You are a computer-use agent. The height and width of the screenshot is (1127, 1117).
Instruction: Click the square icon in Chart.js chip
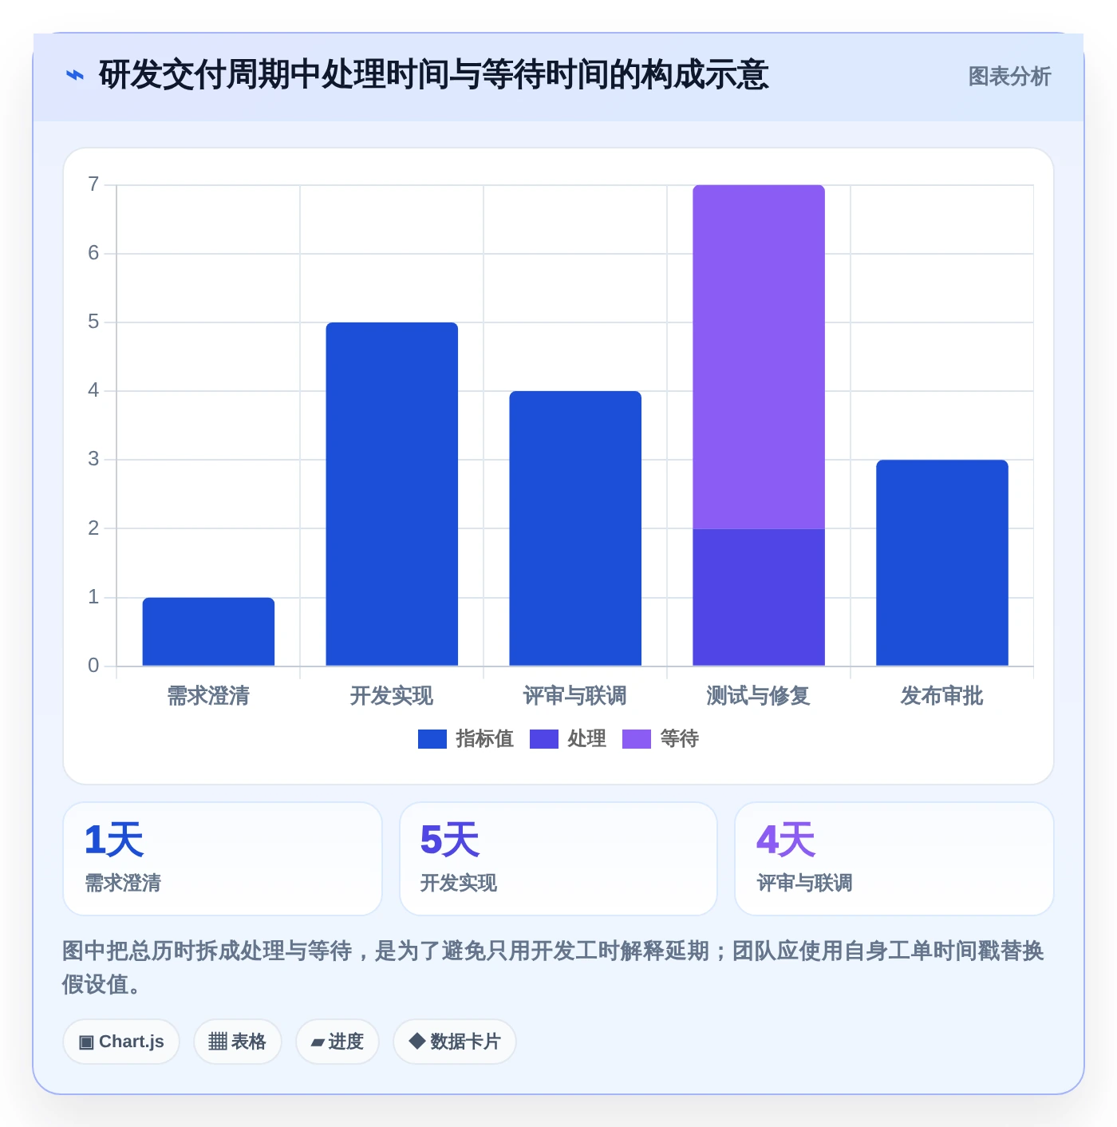86,1042
